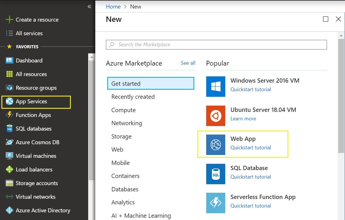The height and width of the screenshot is (220, 345).
Task: Open App Services from the sidebar
Action: pyautogui.click(x=32, y=101)
